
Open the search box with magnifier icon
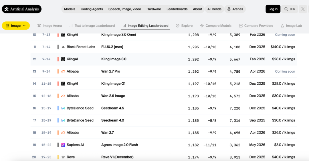point(290,9)
